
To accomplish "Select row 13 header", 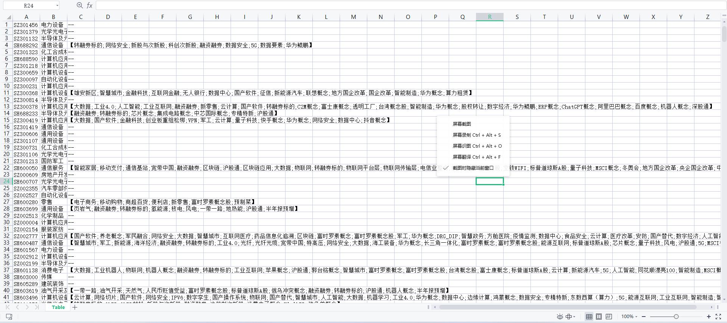I will point(6,106).
